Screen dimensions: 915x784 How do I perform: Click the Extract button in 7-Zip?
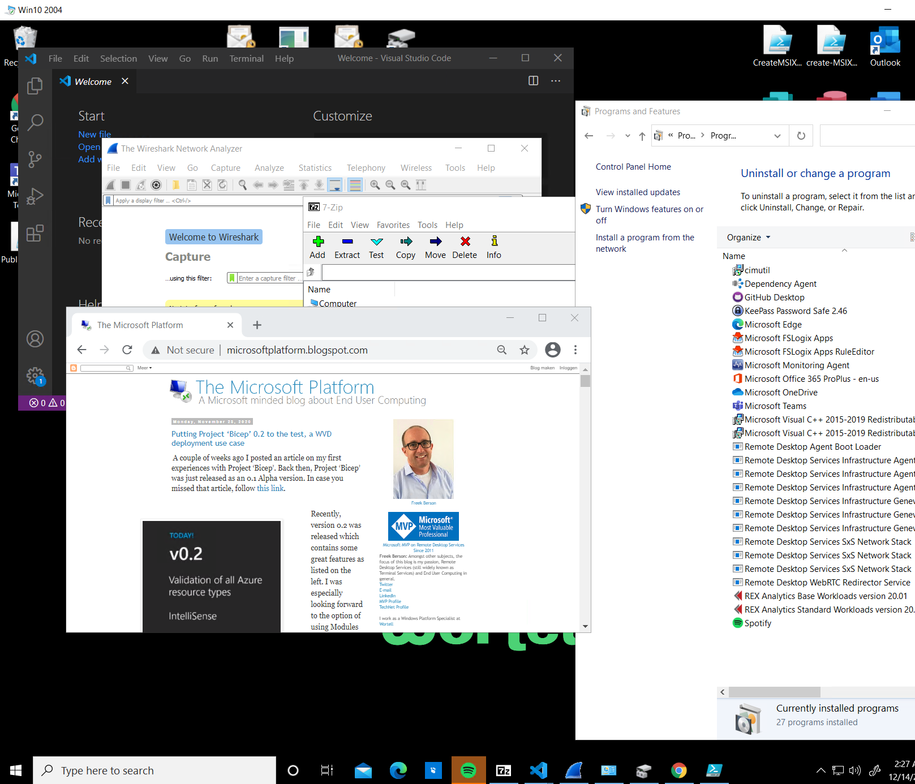pyautogui.click(x=347, y=248)
